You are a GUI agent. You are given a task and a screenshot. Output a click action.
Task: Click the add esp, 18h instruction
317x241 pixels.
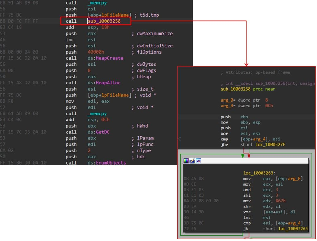pos(97,27)
